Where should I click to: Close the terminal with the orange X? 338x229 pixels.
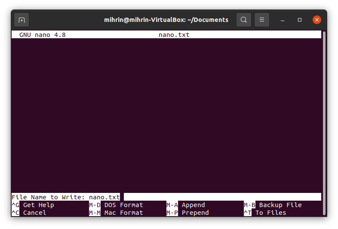tap(317, 20)
